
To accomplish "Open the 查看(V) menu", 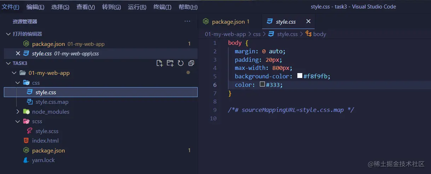I will (x=86, y=7).
